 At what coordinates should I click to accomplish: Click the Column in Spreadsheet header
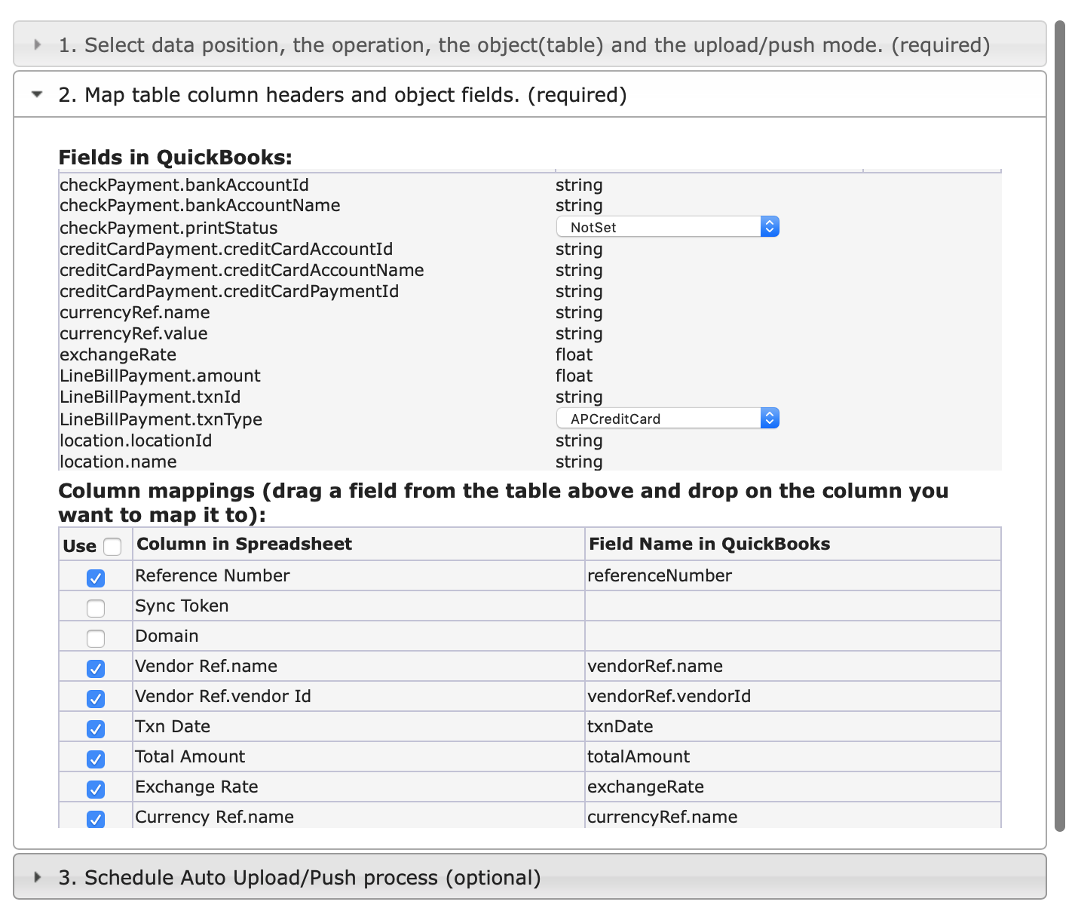point(359,544)
